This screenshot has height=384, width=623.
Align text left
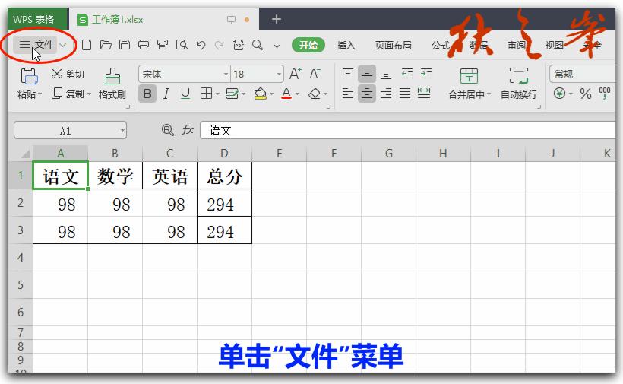[x=348, y=94]
